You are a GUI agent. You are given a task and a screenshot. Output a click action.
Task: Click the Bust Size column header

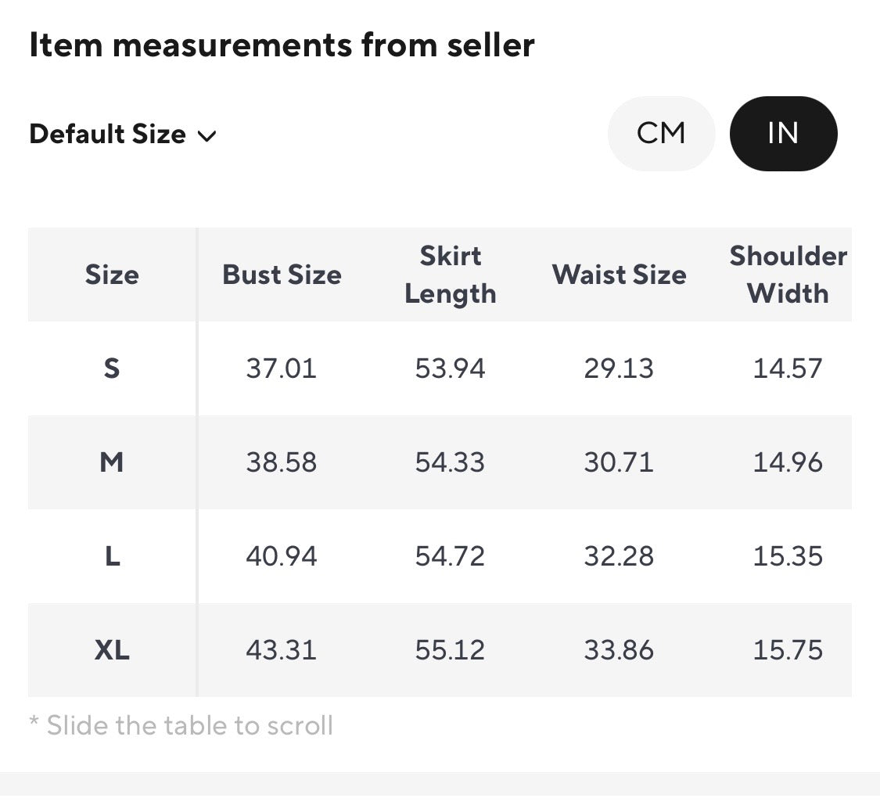pyautogui.click(x=282, y=275)
